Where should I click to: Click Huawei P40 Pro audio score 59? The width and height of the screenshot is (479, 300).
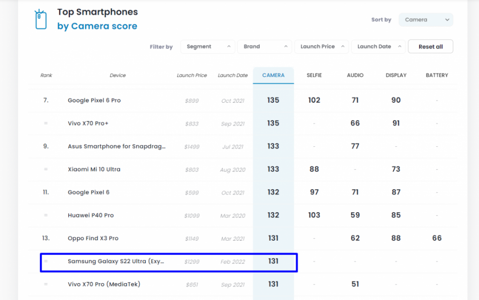click(355, 215)
